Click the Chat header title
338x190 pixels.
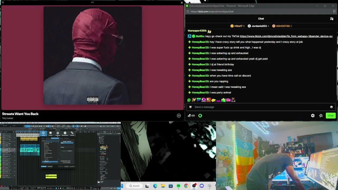click(x=261, y=19)
